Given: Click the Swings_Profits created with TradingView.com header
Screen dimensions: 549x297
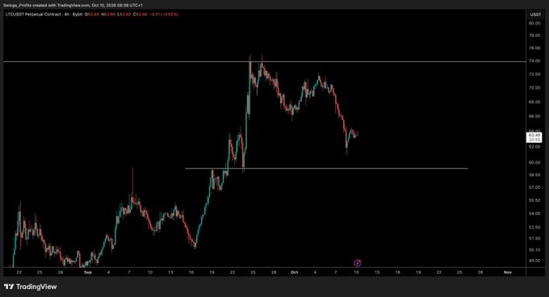Looking at the screenshot, I should click(73, 6).
